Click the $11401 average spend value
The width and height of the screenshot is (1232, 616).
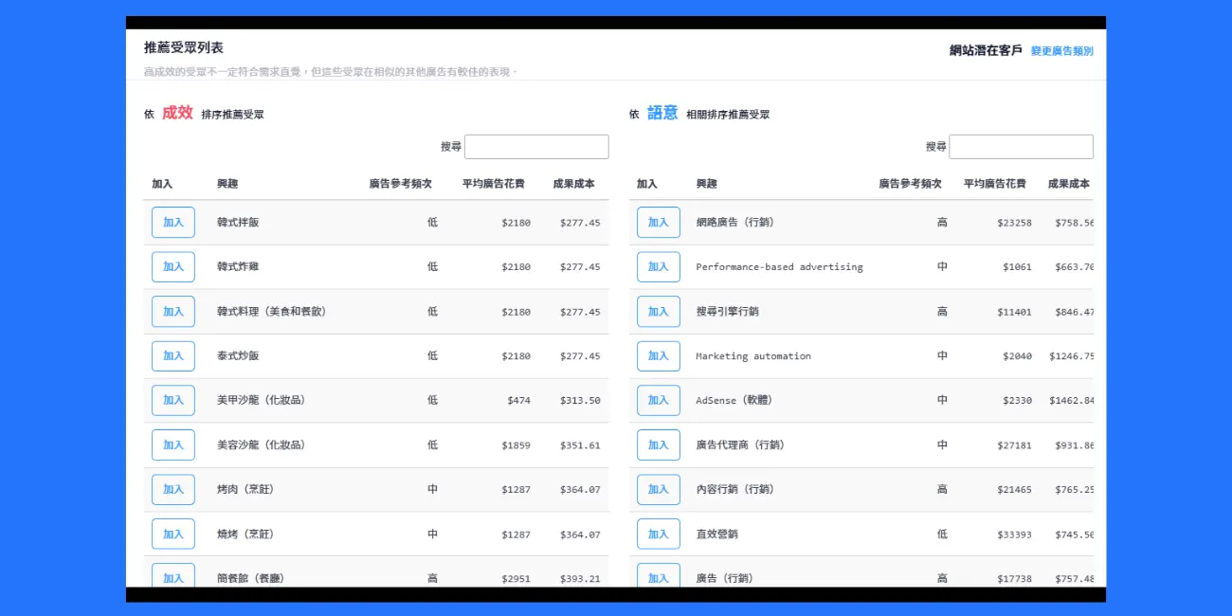(x=1014, y=312)
